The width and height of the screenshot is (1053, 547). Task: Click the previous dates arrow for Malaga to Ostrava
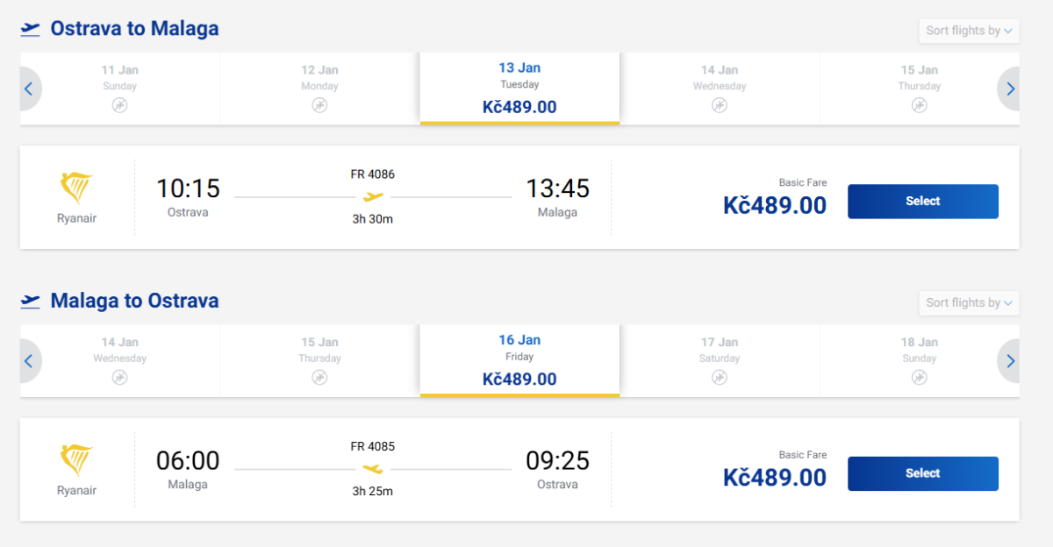point(29,361)
